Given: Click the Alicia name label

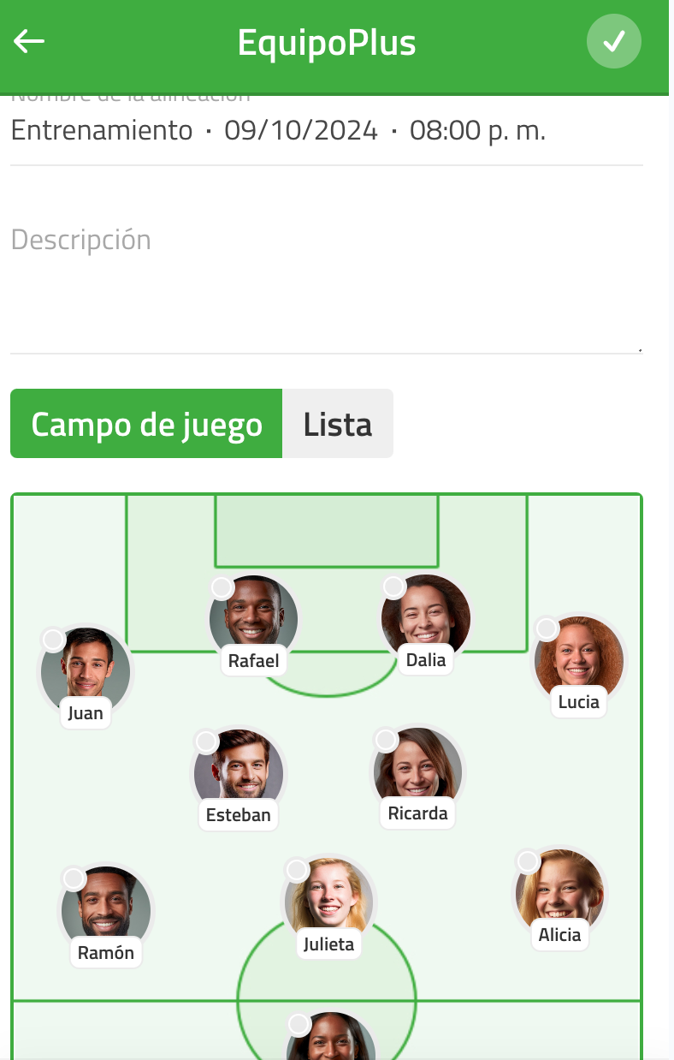Looking at the screenshot, I should point(560,935).
